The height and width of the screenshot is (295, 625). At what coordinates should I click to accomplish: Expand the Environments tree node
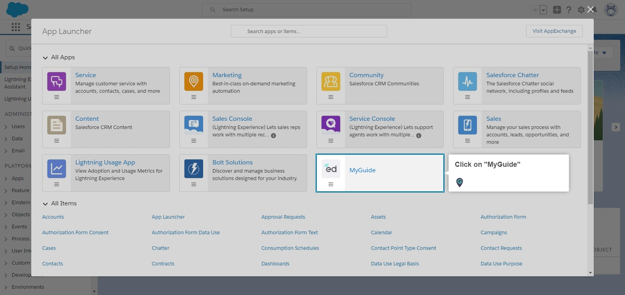tap(6, 287)
